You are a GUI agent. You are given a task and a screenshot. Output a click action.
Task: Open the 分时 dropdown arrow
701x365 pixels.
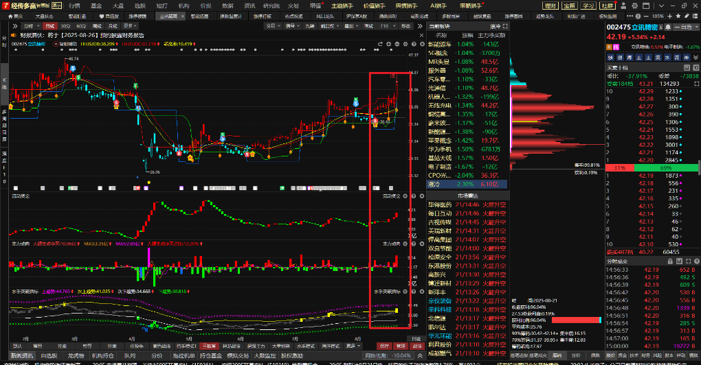coord(38,26)
